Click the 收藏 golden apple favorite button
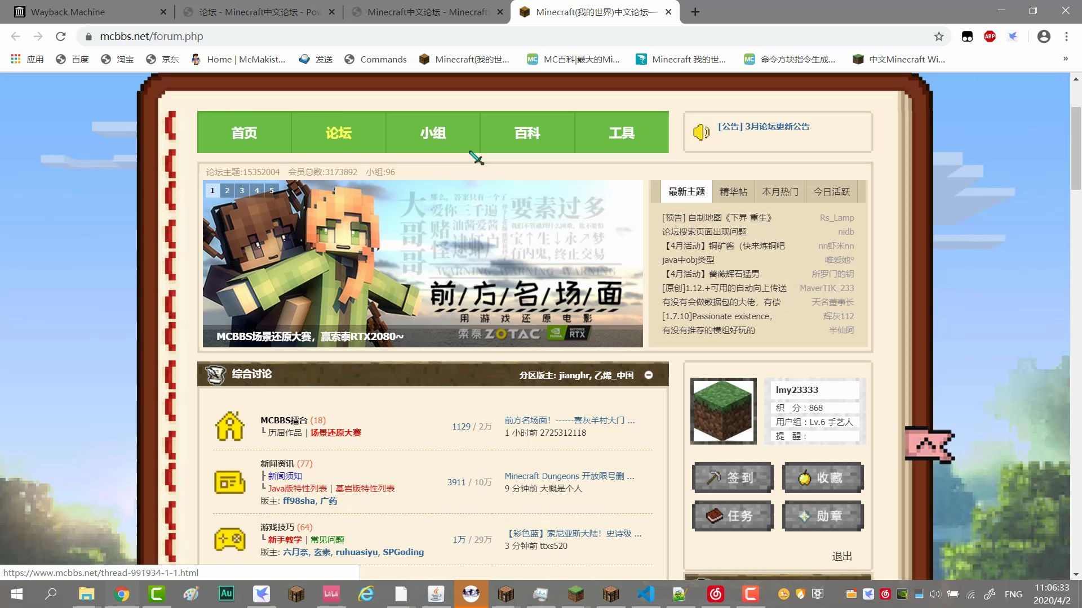The width and height of the screenshot is (1082, 608). [x=823, y=478]
